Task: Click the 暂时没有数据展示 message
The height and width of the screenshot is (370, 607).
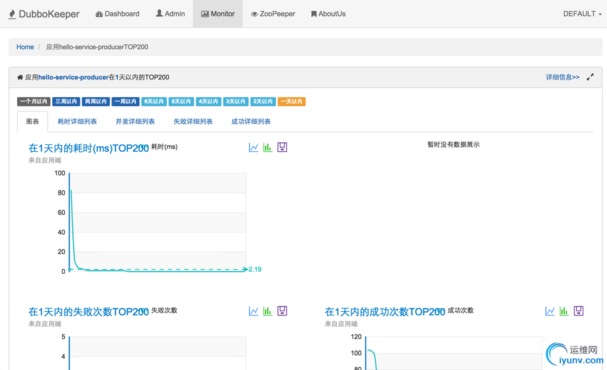Action: (x=453, y=144)
